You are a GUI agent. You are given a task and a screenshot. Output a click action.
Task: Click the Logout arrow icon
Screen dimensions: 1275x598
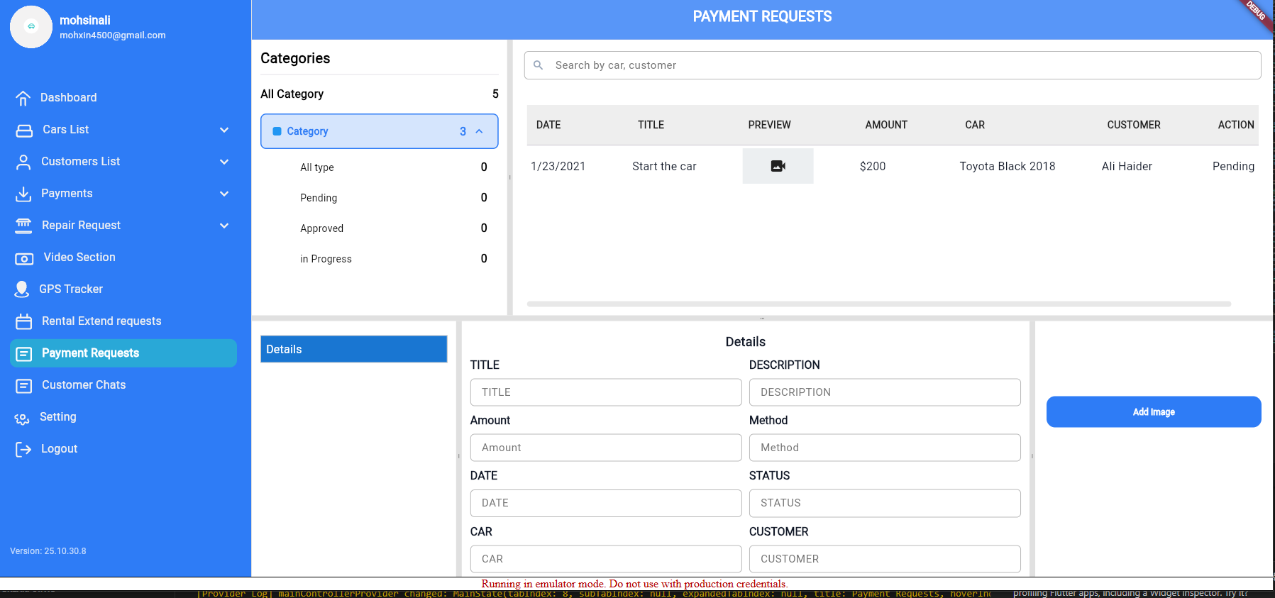(23, 449)
